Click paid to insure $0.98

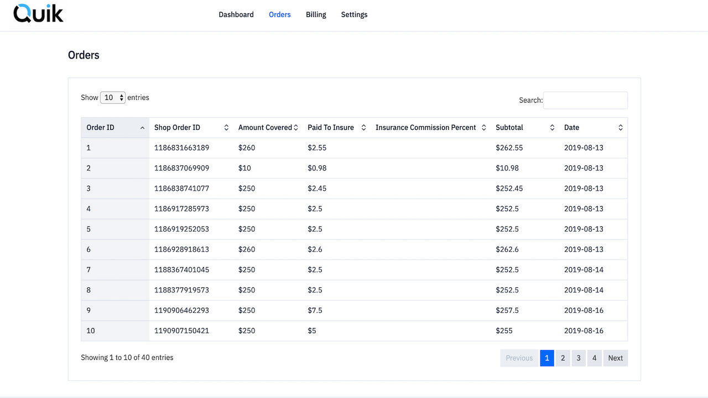click(317, 168)
